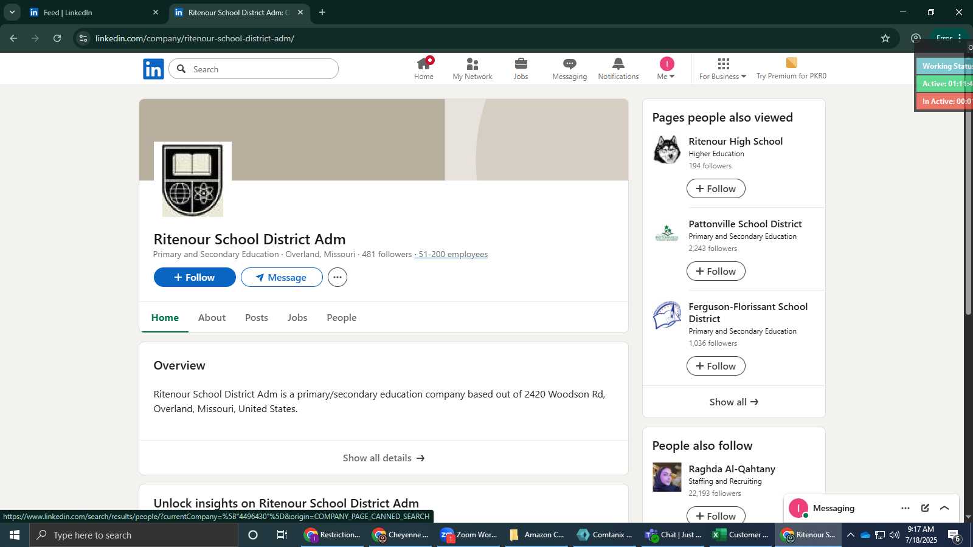Screen dimensions: 973x547
Task: Click the Ritenour School District logo
Action: [193, 180]
